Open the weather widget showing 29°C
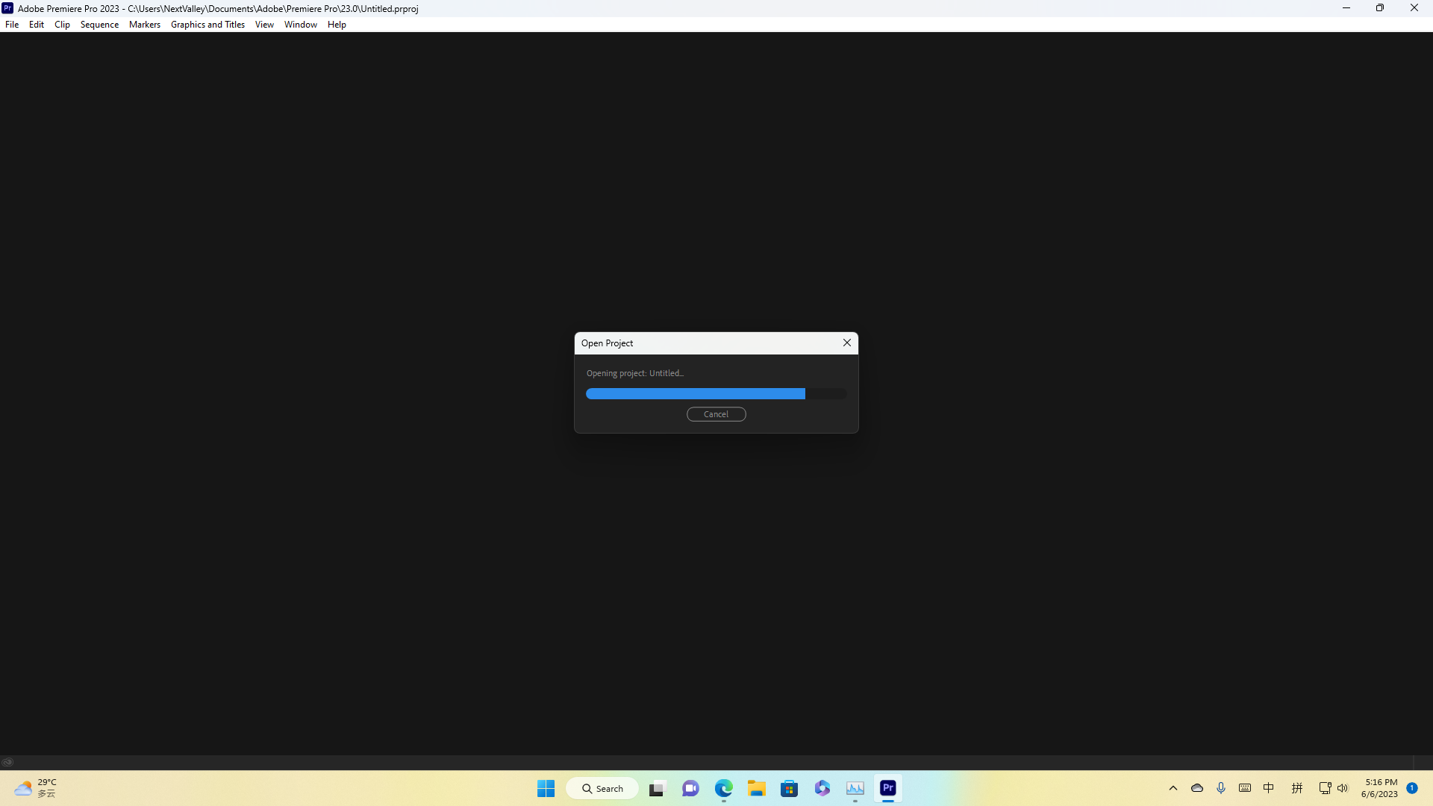This screenshot has width=1433, height=806. pyautogui.click(x=36, y=788)
